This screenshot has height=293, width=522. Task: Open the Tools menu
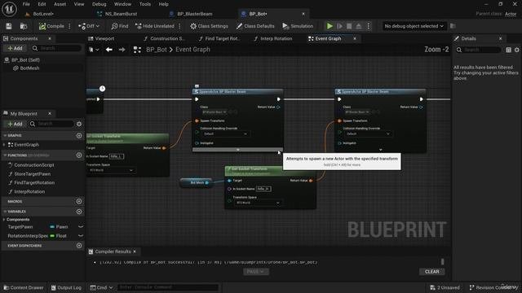click(145, 4)
